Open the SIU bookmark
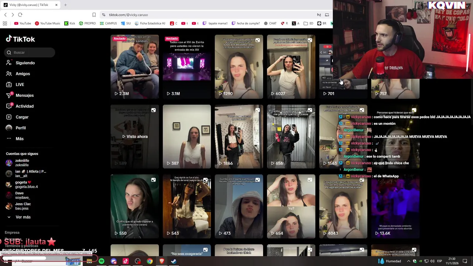This screenshot has width=473, height=266. click(x=126, y=23)
